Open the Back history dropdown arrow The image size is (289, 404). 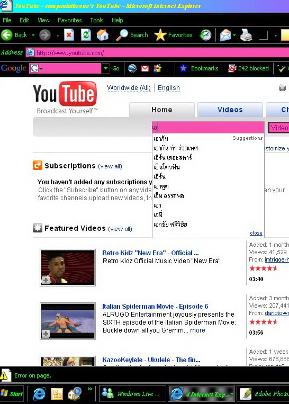pos(33,35)
